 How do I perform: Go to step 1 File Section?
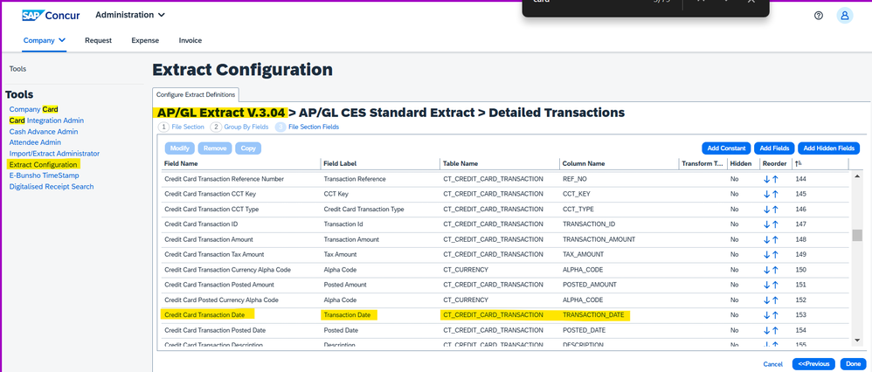click(x=181, y=127)
